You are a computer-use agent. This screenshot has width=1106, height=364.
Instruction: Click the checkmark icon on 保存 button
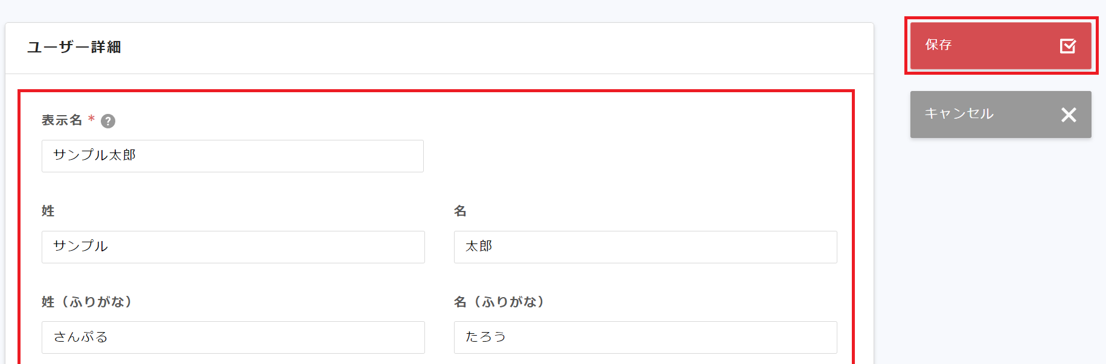pos(1067,46)
